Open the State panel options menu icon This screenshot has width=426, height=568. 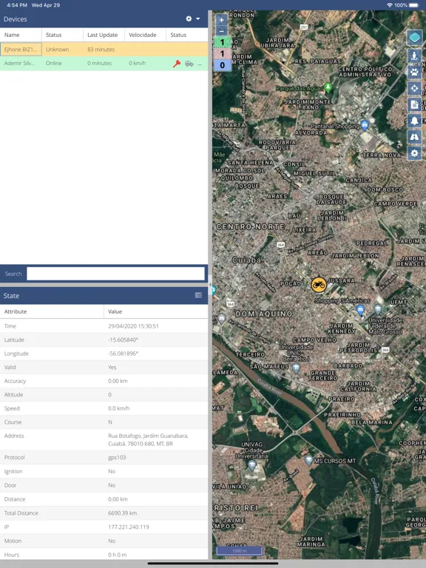(x=198, y=295)
